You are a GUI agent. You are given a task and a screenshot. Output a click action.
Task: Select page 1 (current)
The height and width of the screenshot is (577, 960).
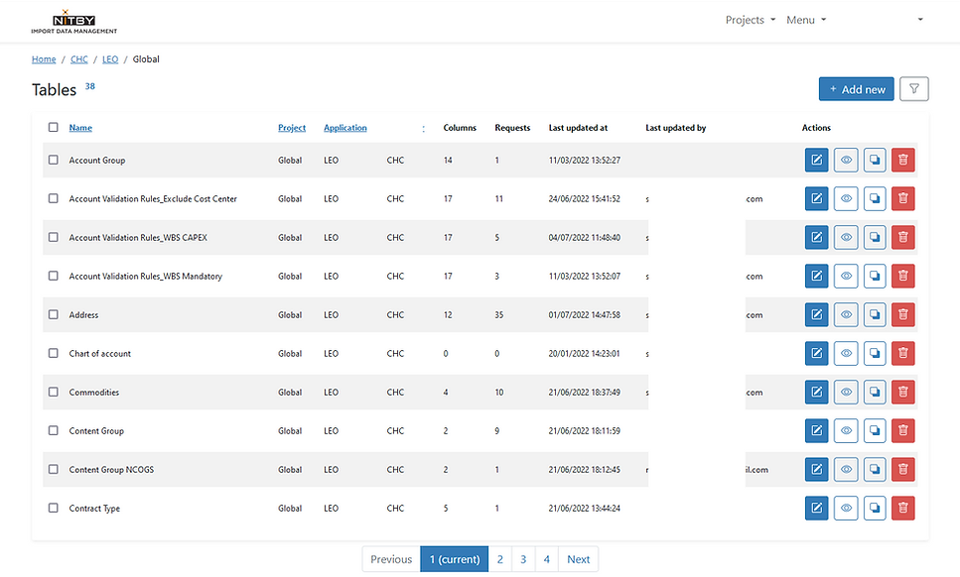(x=455, y=559)
